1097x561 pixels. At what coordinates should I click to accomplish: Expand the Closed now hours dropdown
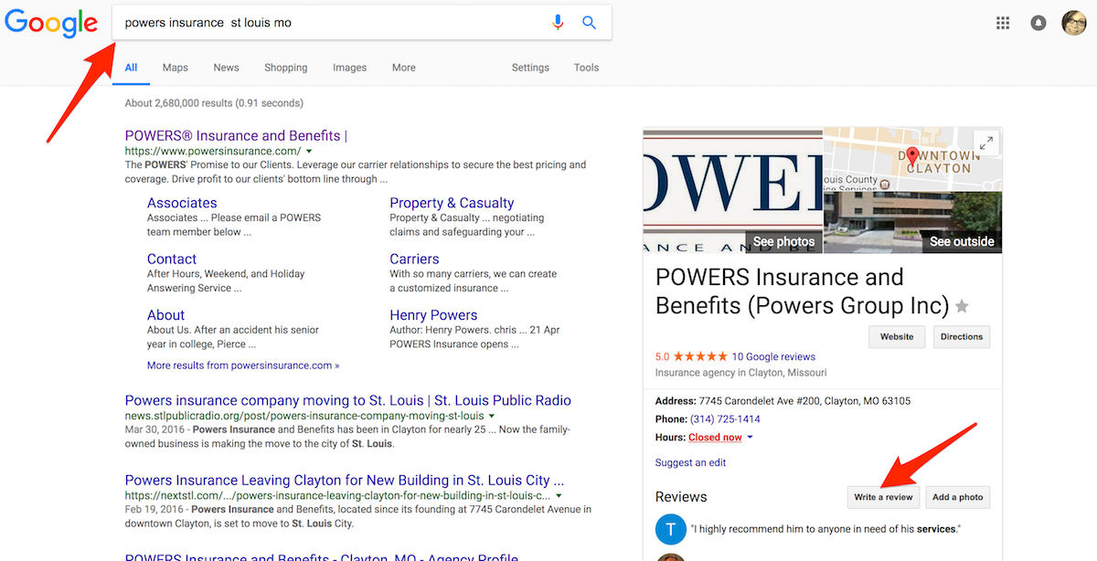pyautogui.click(x=751, y=438)
